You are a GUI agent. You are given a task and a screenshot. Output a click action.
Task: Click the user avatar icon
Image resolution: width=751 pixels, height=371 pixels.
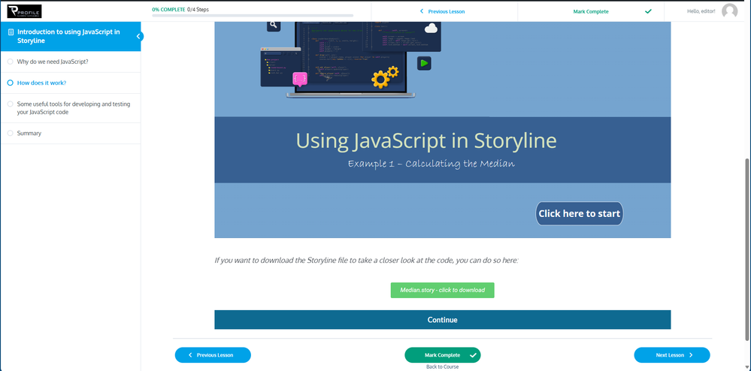pyautogui.click(x=729, y=11)
